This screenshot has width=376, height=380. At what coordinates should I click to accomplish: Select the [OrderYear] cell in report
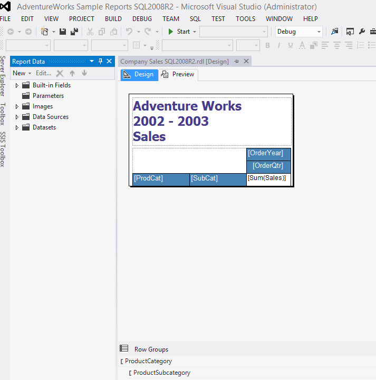[x=268, y=154]
